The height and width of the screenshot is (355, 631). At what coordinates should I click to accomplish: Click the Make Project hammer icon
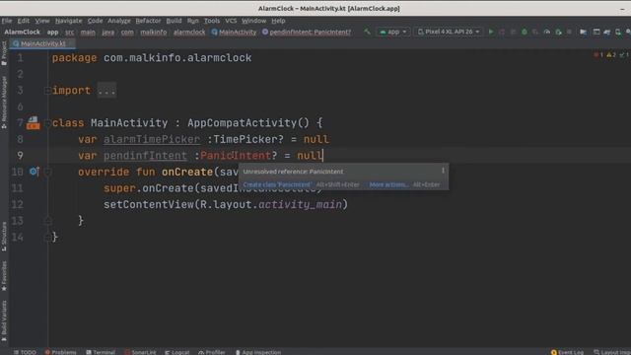367,32
